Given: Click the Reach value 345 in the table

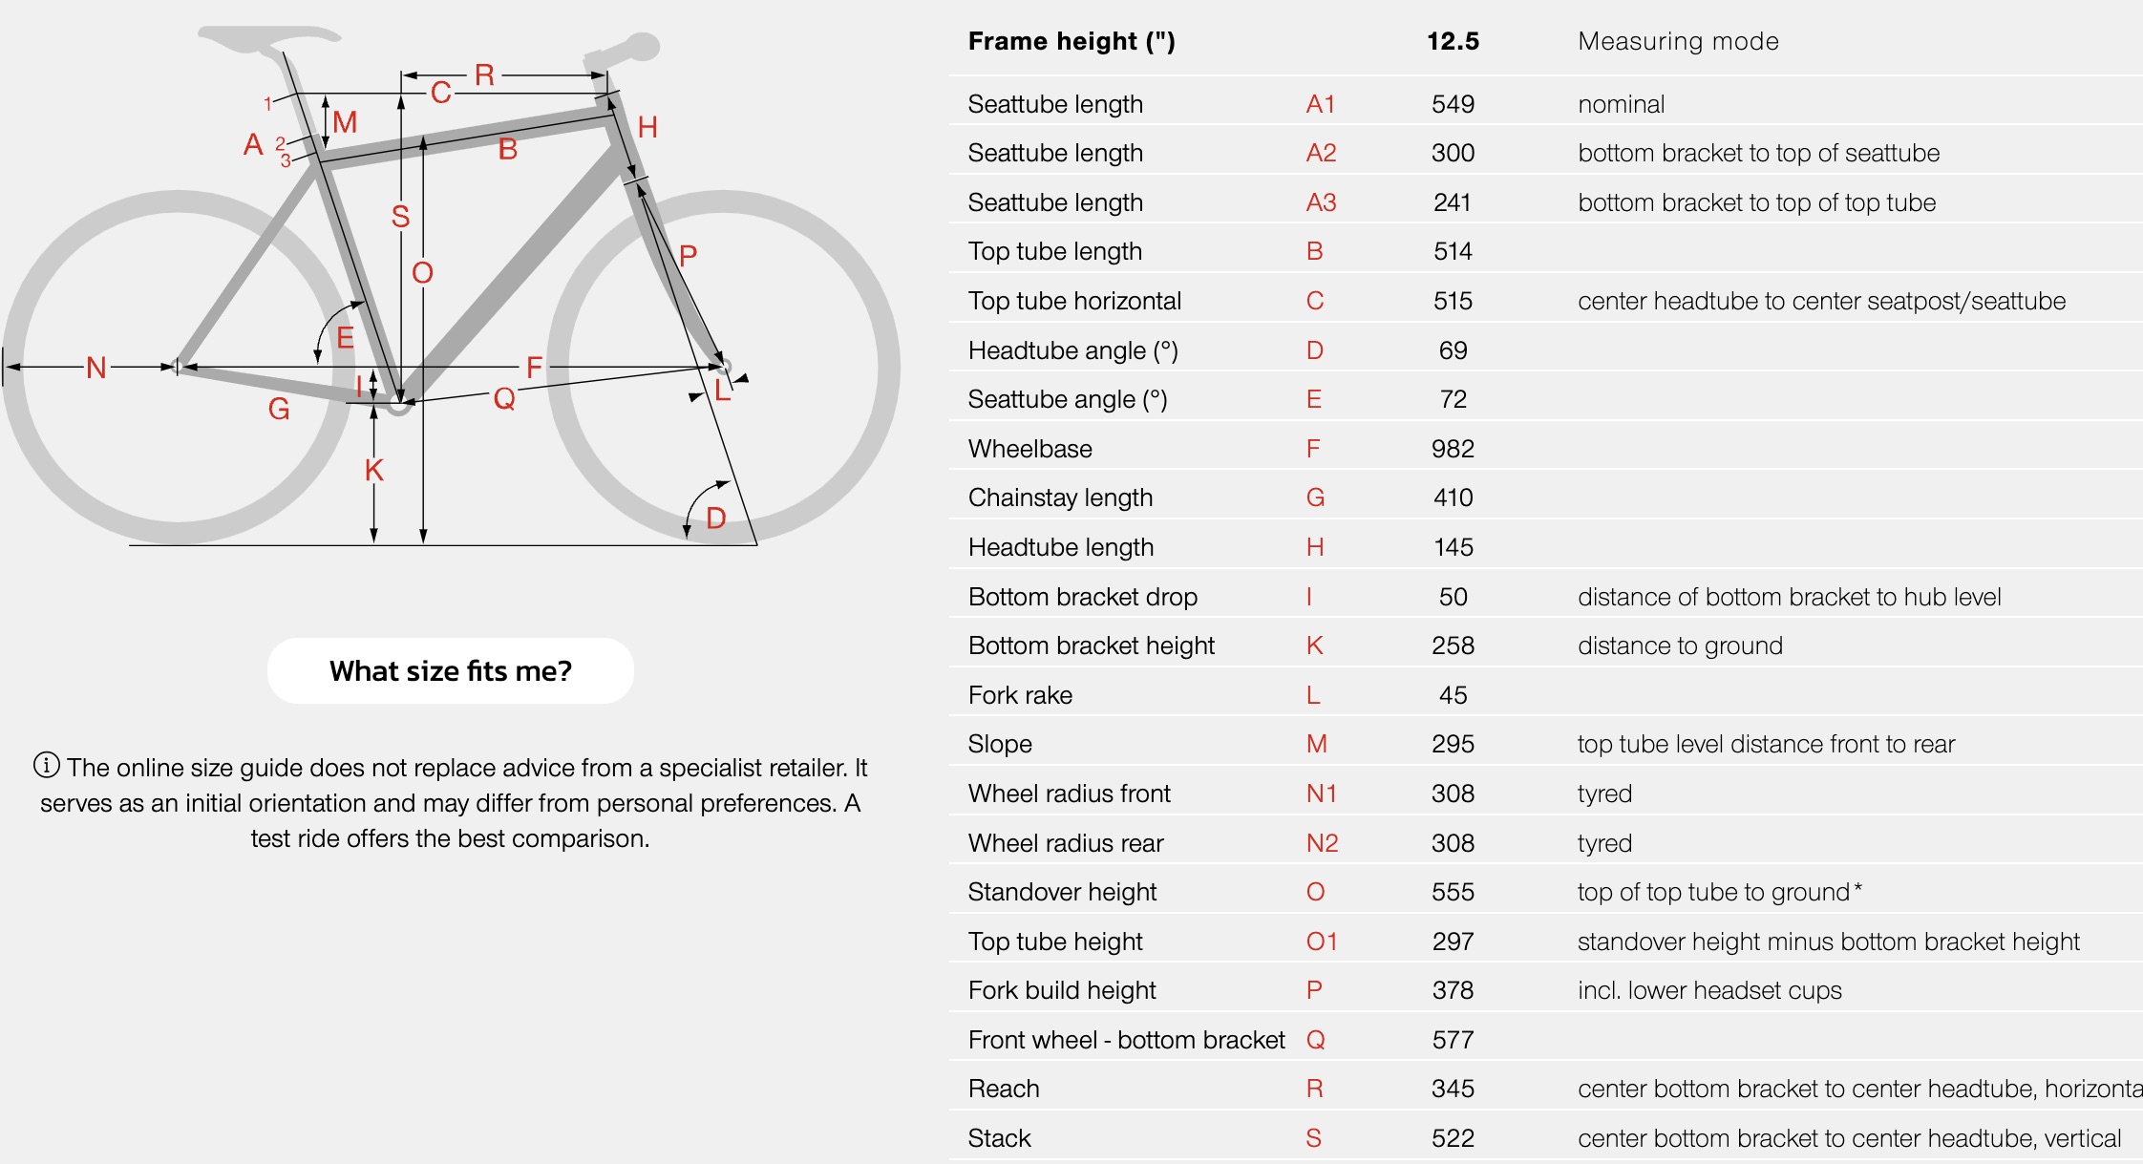Looking at the screenshot, I should [x=1453, y=1089].
